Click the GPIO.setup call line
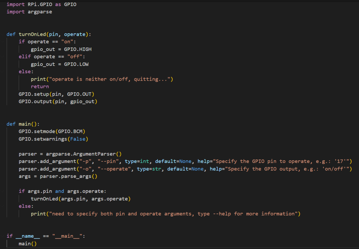 (57, 94)
